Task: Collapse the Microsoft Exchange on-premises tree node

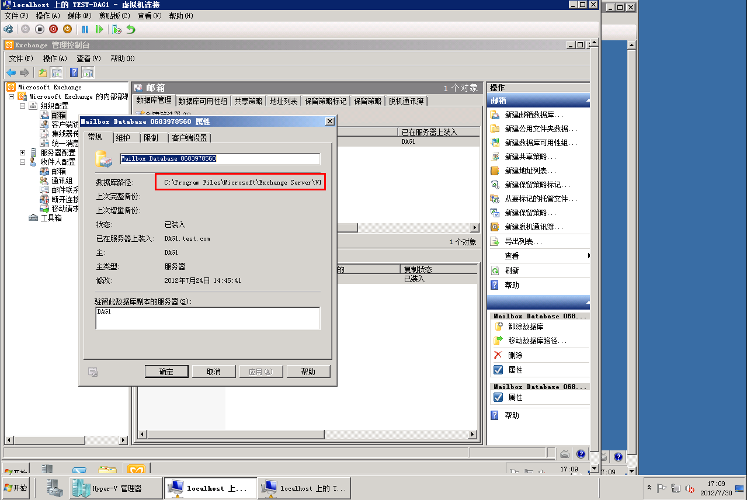Action: [x=11, y=96]
